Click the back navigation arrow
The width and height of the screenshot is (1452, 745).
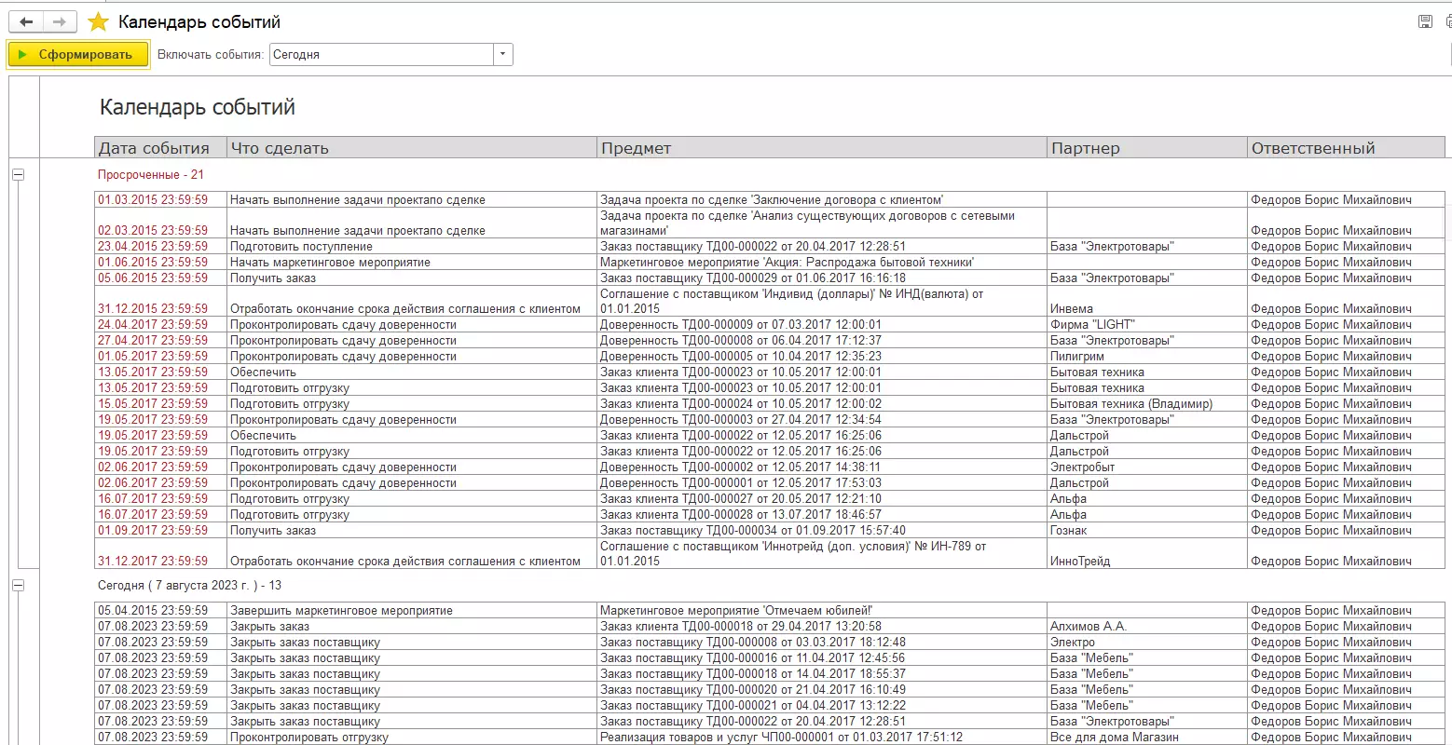(x=26, y=21)
